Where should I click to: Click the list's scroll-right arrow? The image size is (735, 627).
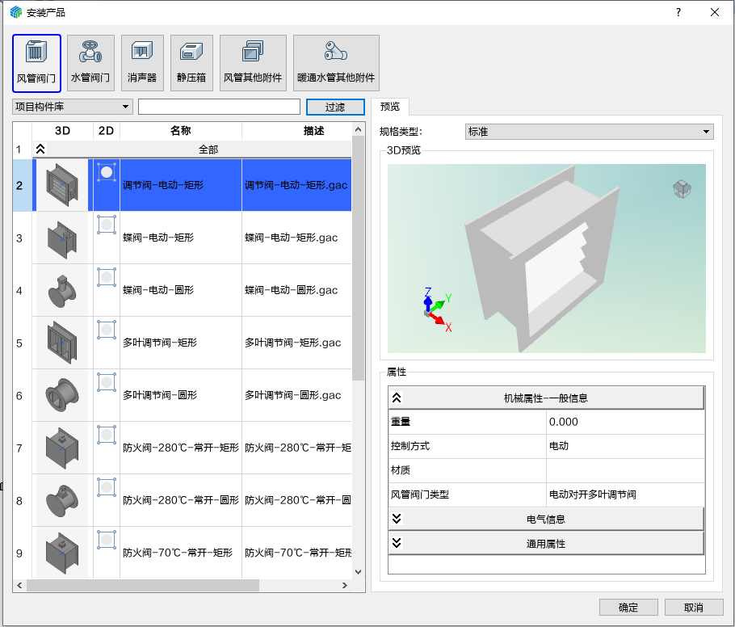[345, 585]
